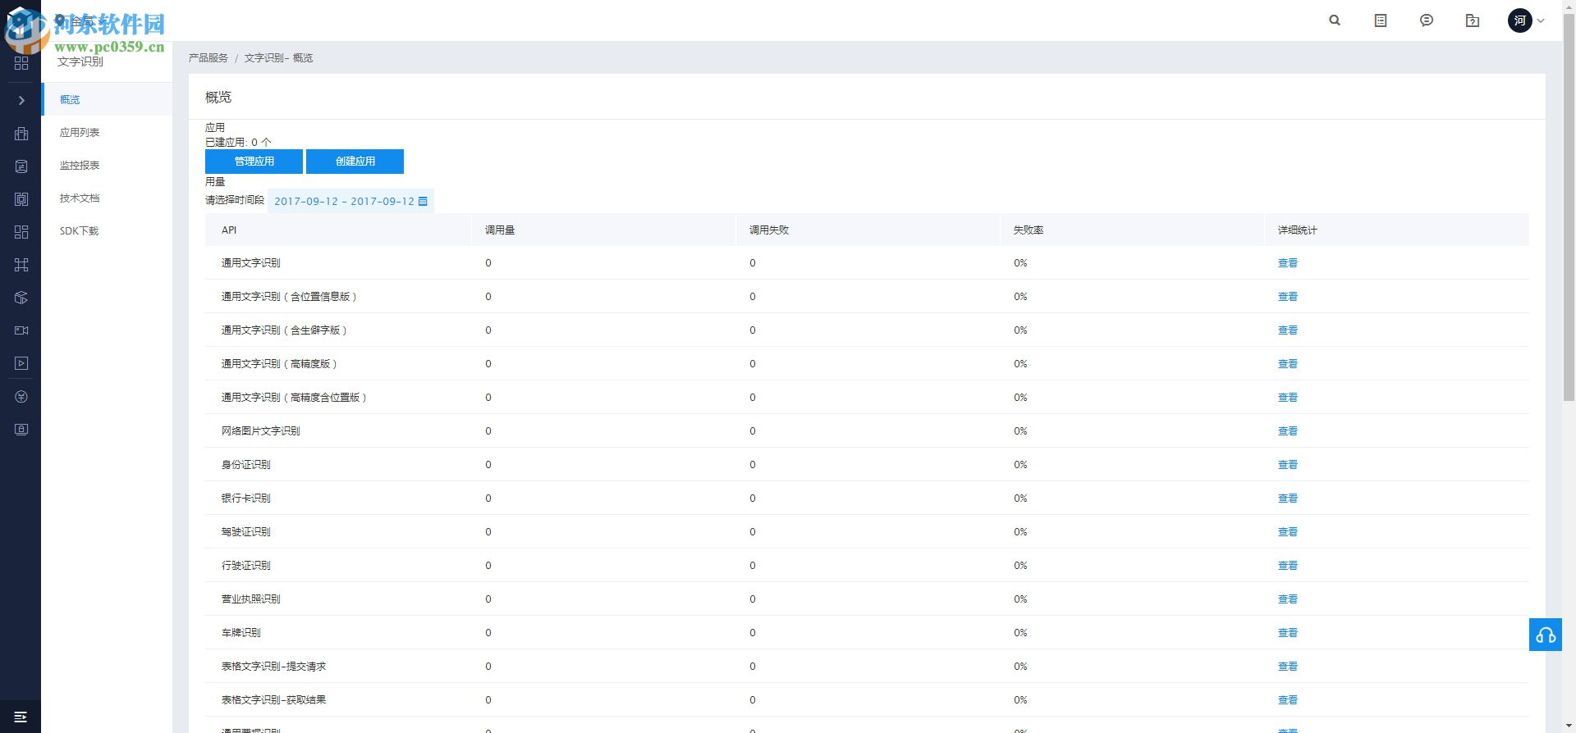The height and width of the screenshot is (733, 1576).
Task: Open the video camera icon in left sidebar
Action: [x=21, y=330]
